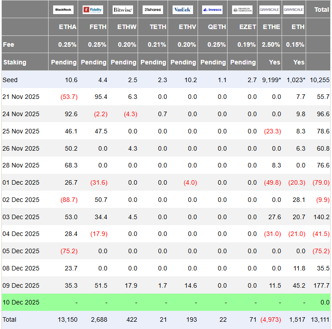Click the Total header in top-right corner
This screenshot has height=329, width=332.
click(322, 10)
